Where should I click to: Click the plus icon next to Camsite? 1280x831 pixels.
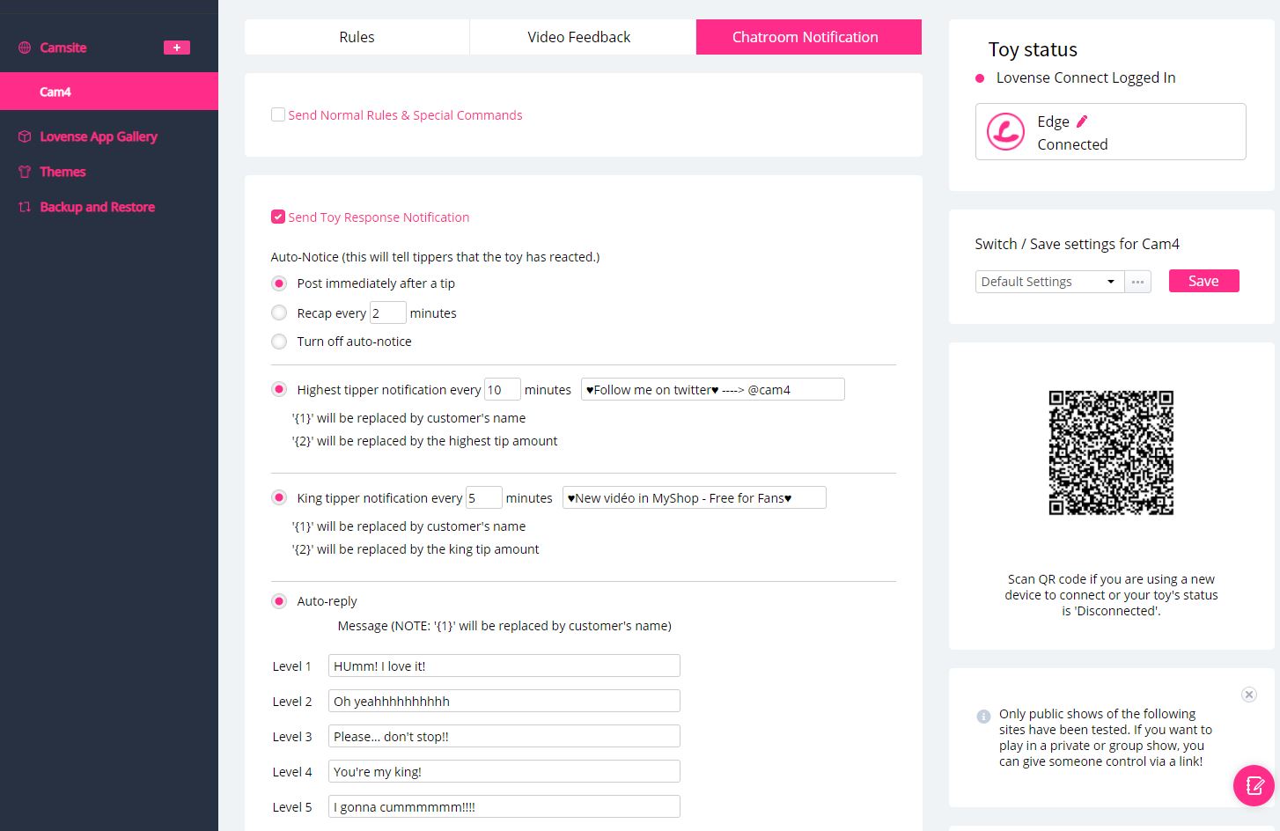pos(176,48)
